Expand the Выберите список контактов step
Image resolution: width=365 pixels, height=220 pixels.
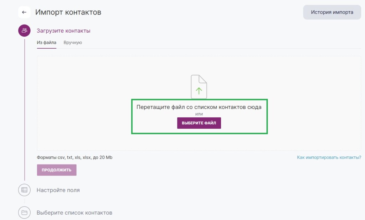coord(74,213)
